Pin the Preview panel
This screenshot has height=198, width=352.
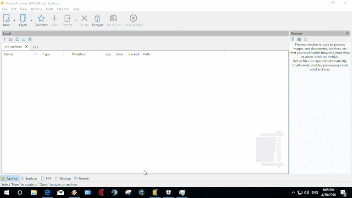347,33
